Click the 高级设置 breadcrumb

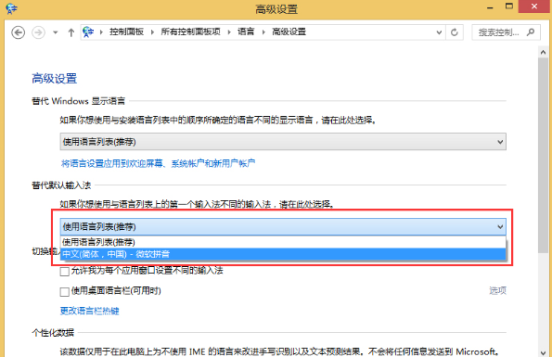pyautogui.click(x=289, y=32)
